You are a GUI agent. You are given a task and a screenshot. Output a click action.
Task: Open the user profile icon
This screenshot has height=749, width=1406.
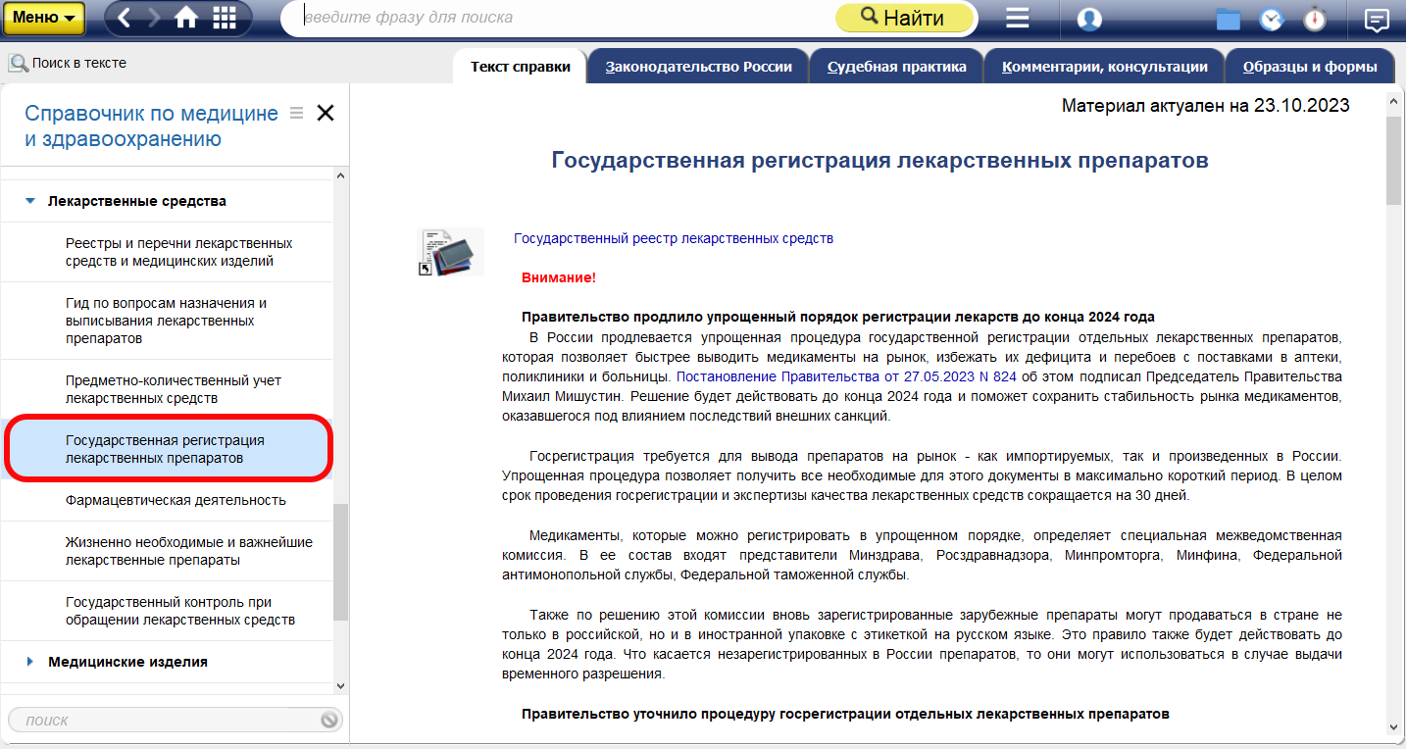coord(1089,19)
